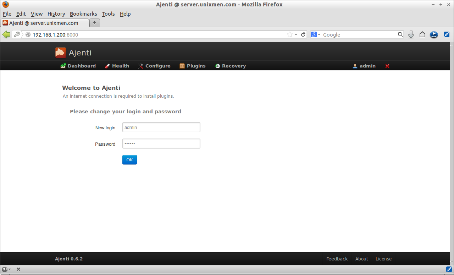
Task: Open the View menu
Action: pyautogui.click(x=37, y=14)
